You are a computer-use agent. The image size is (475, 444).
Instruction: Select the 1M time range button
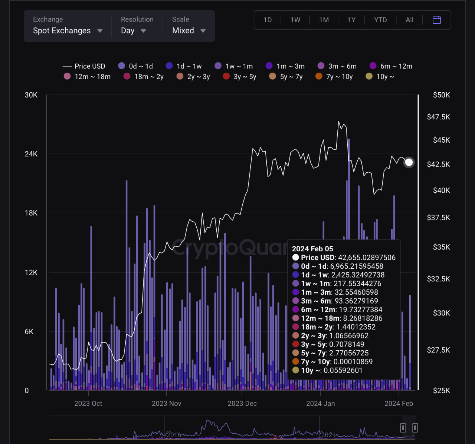(324, 20)
